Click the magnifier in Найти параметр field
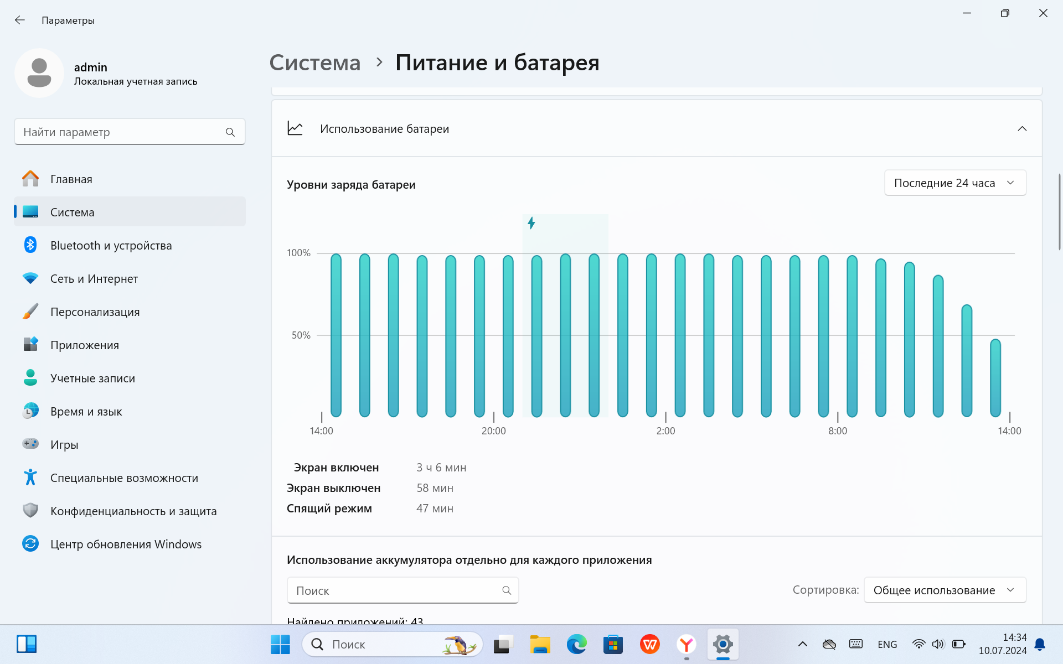Viewport: 1063px width, 664px height. tap(230, 132)
